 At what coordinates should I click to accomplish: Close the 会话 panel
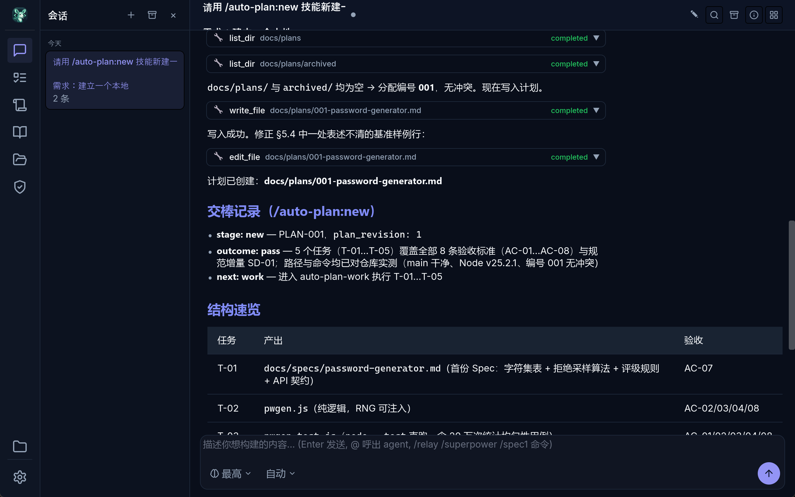click(173, 16)
